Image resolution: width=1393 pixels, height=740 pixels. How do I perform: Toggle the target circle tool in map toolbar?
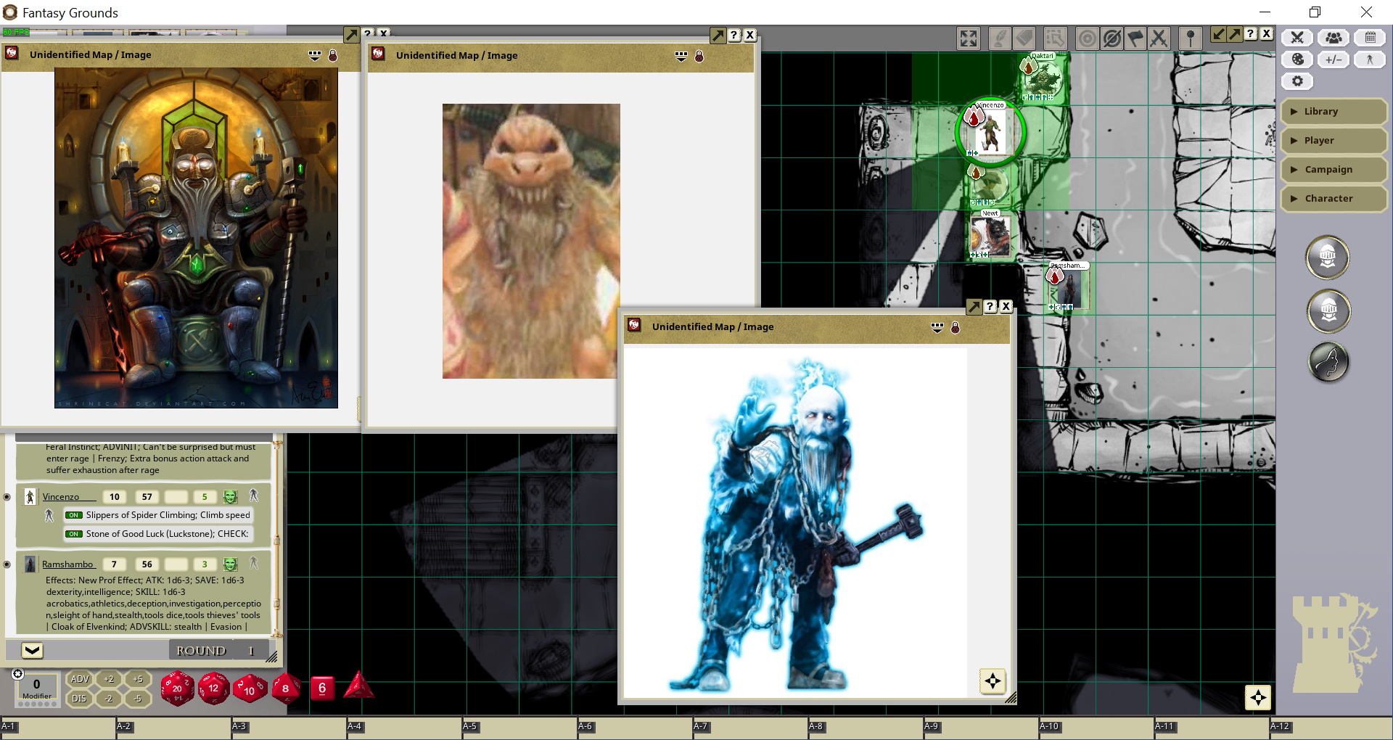tap(1086, 38)
